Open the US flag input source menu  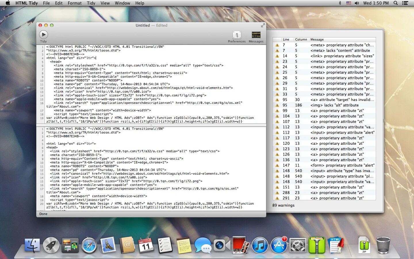(x=348, y=3)
